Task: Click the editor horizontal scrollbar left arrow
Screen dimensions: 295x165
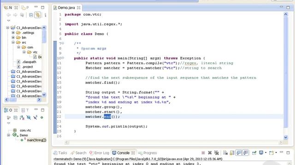Action: click(x=66, y=143)
